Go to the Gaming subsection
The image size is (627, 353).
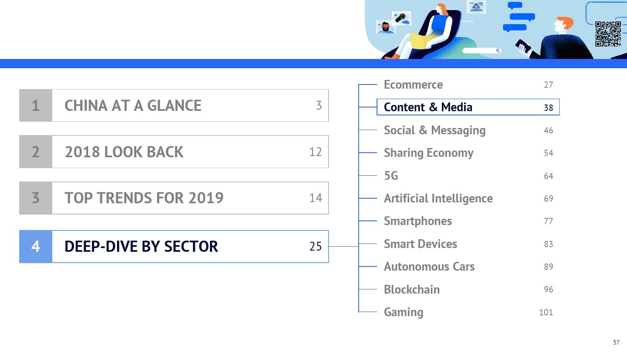[403, 312]
